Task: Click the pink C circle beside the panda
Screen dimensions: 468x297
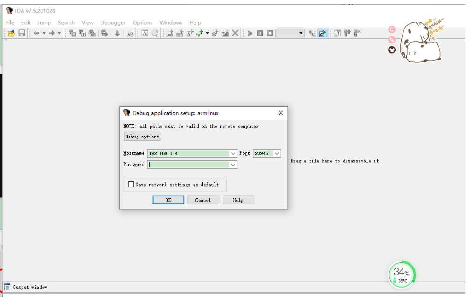Action: (392, 29)
